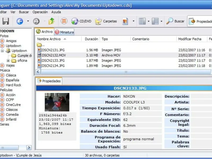The width and height of the screenshot is (212, 159).
Task: Open the list view layout dropdown
Action: (148, 21)
